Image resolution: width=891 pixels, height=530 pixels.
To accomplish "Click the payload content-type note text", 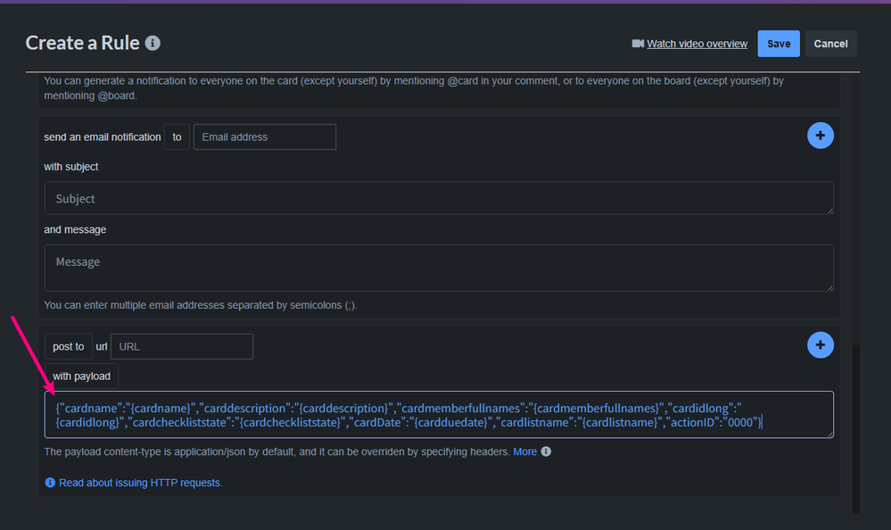I will pyautogui.click(x=276, y=451).
